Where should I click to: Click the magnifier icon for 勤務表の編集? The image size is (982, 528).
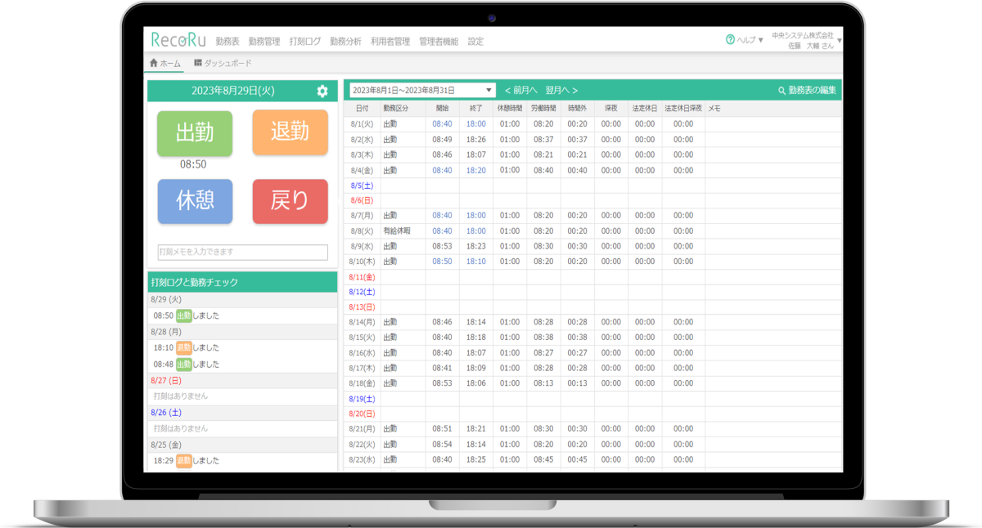pyautogui.click(x=782, y=91)
